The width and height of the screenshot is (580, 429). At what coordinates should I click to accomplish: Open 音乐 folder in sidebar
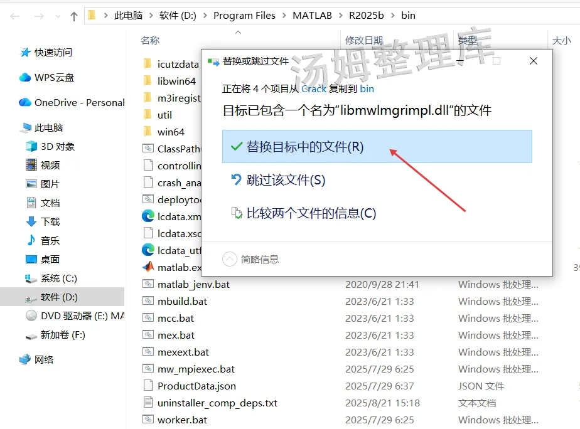(50, 241)
